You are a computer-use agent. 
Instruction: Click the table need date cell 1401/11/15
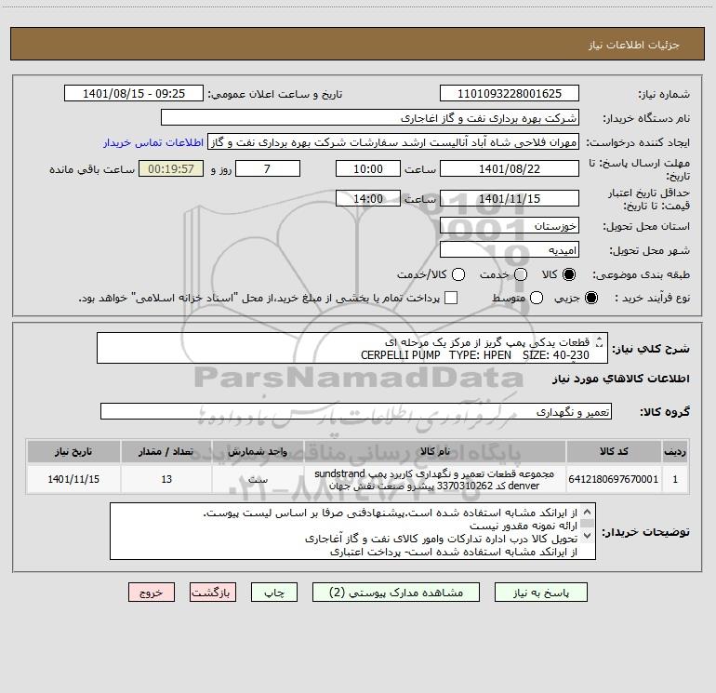(x=73, y=479)
